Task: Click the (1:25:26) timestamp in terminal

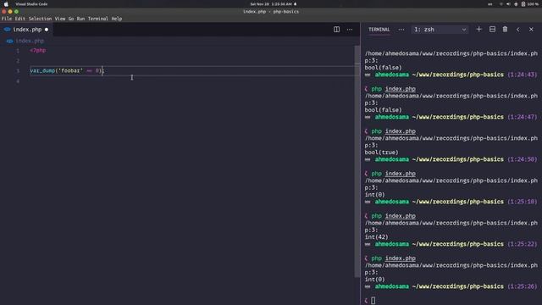Action: tap(522, 286)
